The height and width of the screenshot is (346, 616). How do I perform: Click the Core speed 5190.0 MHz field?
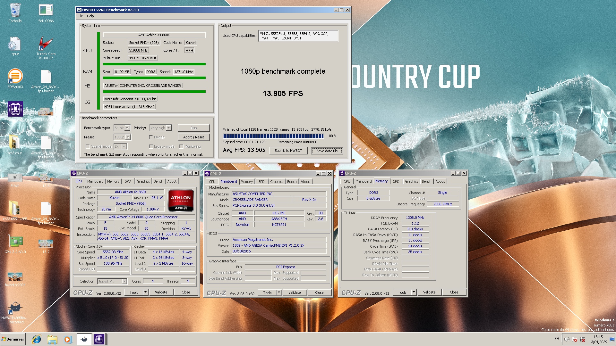138,50
